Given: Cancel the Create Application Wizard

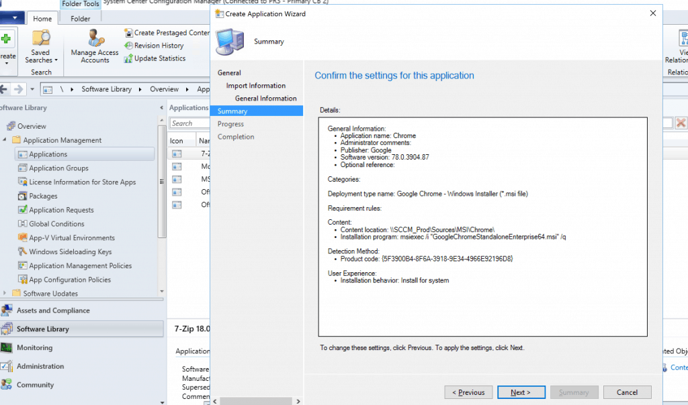Looking at the screenshot, I should [x=627, y=392].
